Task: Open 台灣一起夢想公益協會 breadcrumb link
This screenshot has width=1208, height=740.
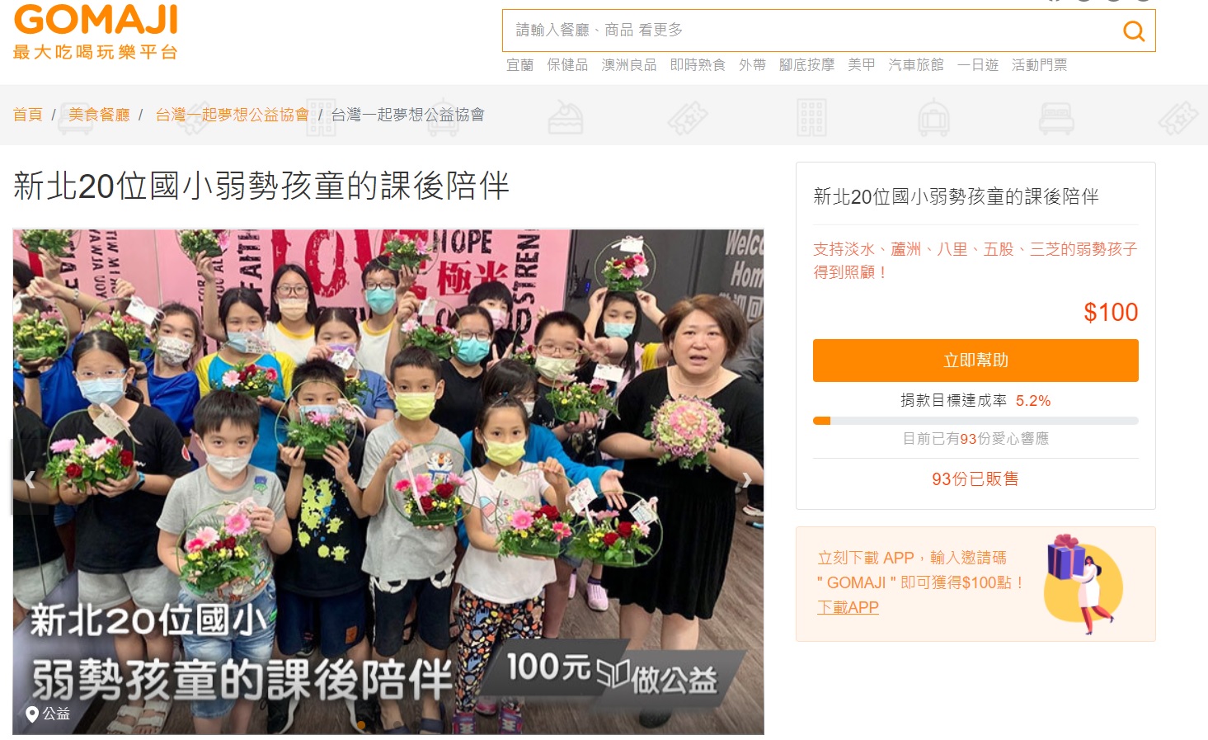Action: [232, 115]
